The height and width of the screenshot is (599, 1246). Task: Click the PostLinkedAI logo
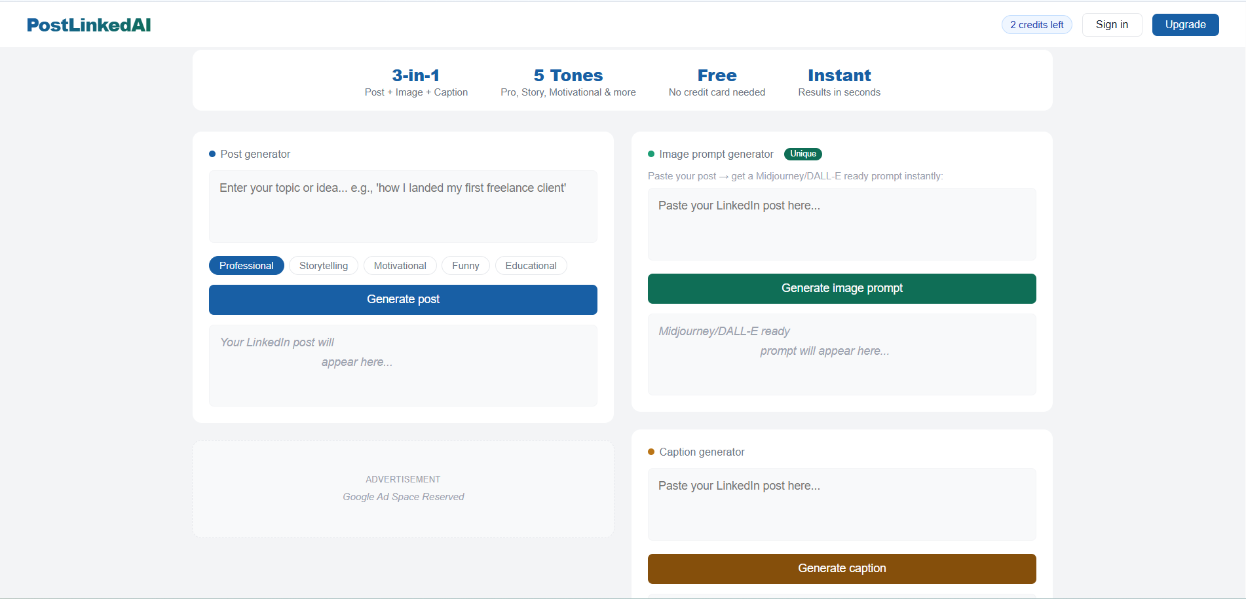click(88, 25)
